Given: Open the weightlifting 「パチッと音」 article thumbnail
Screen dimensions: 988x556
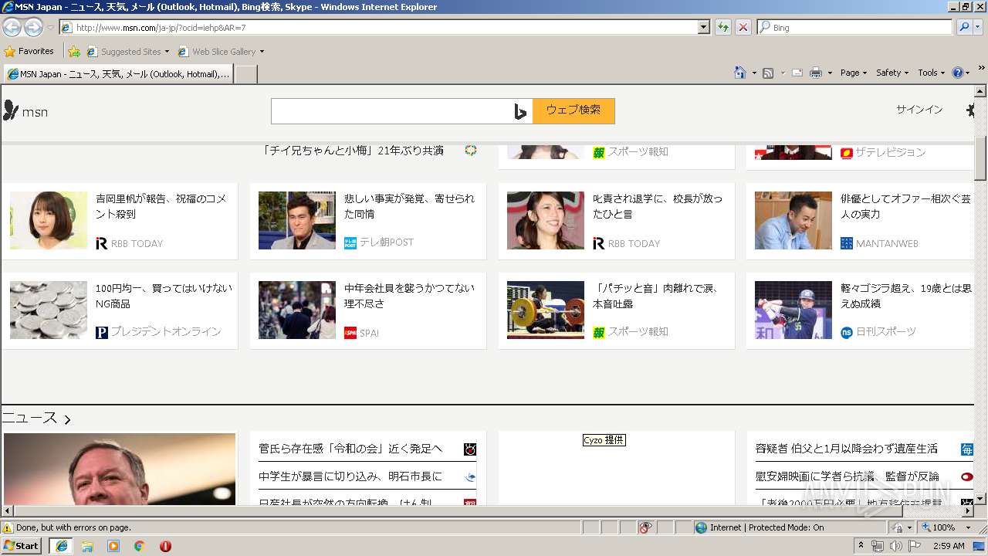Looking at the screenshot, I should (546, 310).
